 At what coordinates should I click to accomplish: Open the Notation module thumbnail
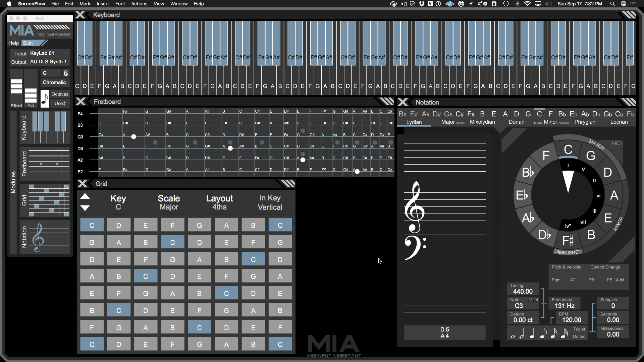click(x=45, y=237)
